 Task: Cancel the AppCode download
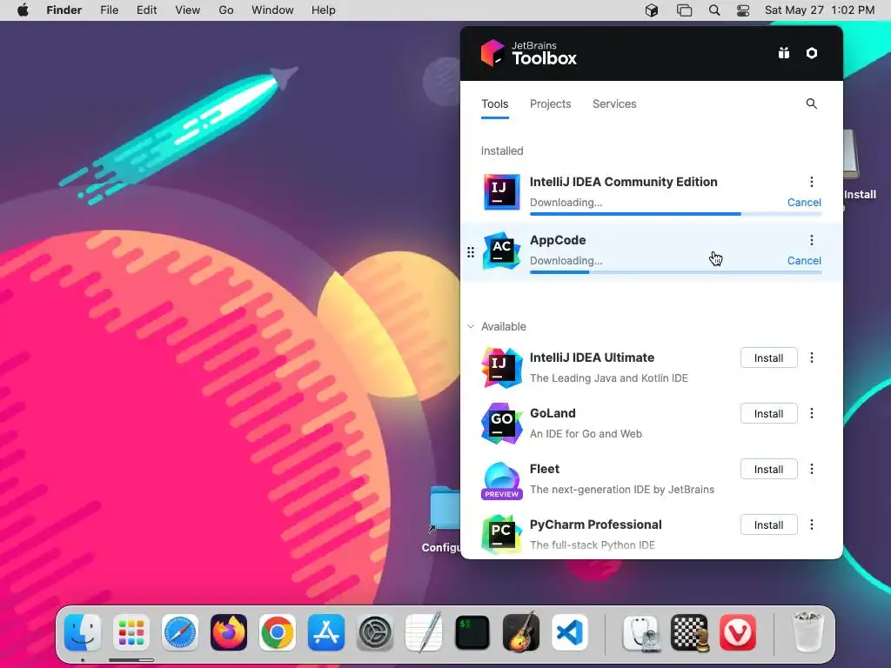coord(804,261)
